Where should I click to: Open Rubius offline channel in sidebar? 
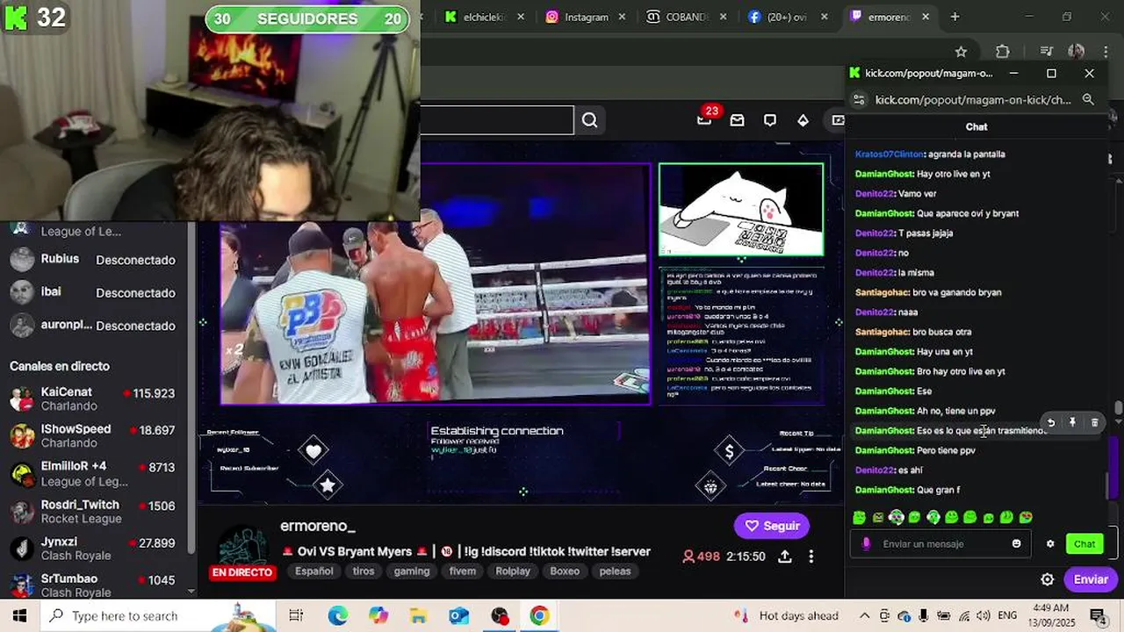[93, 260]
